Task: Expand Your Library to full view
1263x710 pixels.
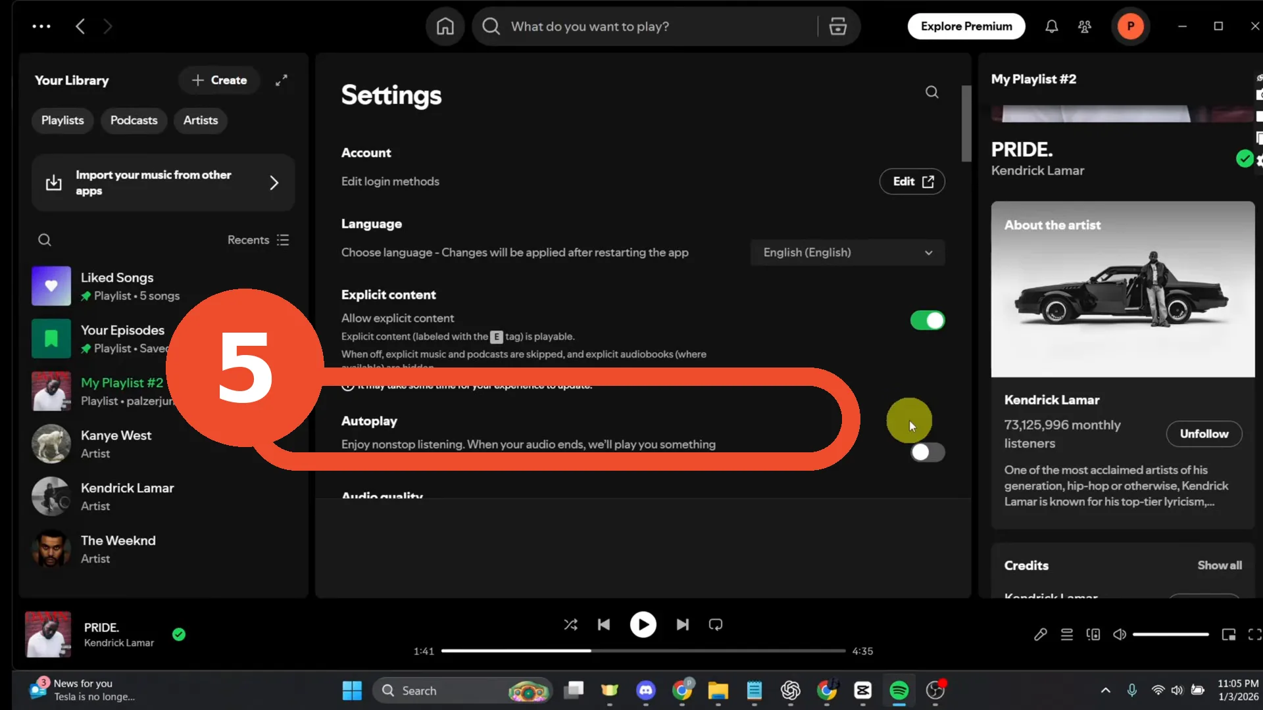Action: [281, 80]
